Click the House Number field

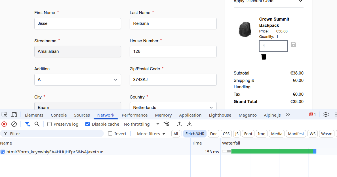(173, 51)
